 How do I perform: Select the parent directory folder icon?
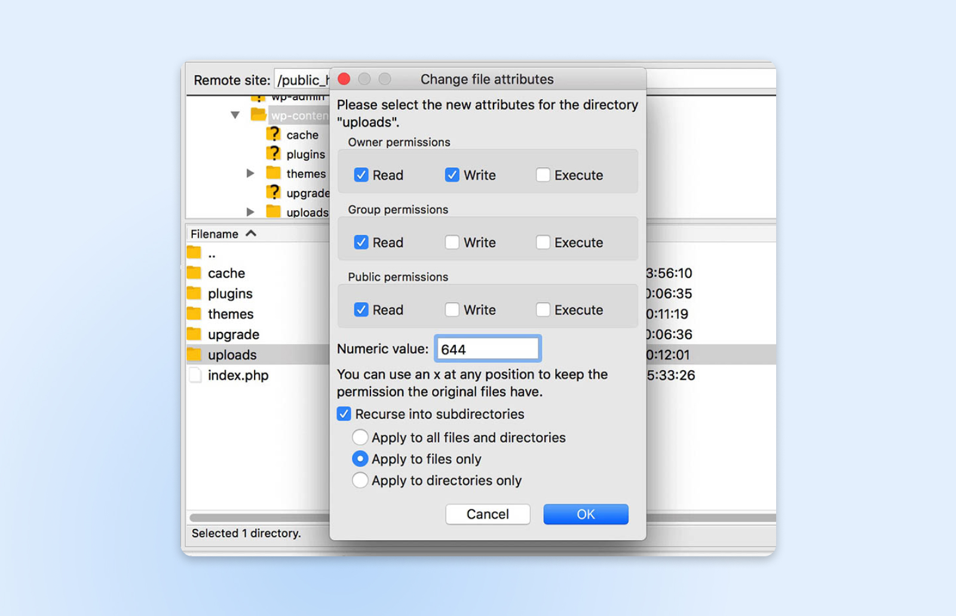coord(194,252)
